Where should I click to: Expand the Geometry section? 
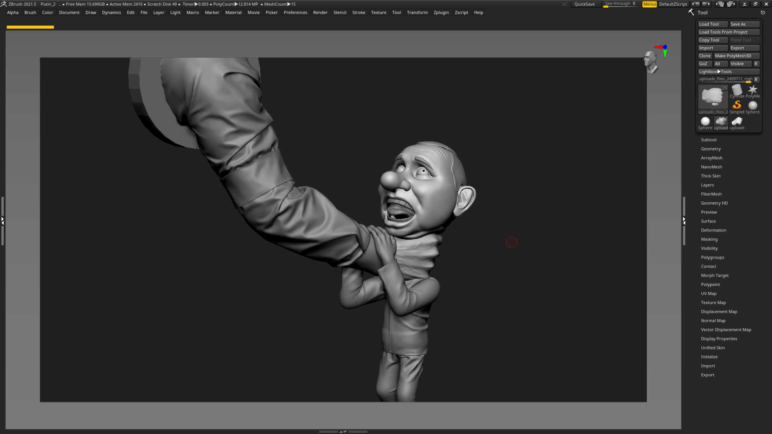pos(711,149)
